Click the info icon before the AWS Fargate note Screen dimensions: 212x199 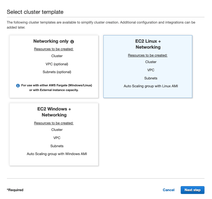[18, 85]
